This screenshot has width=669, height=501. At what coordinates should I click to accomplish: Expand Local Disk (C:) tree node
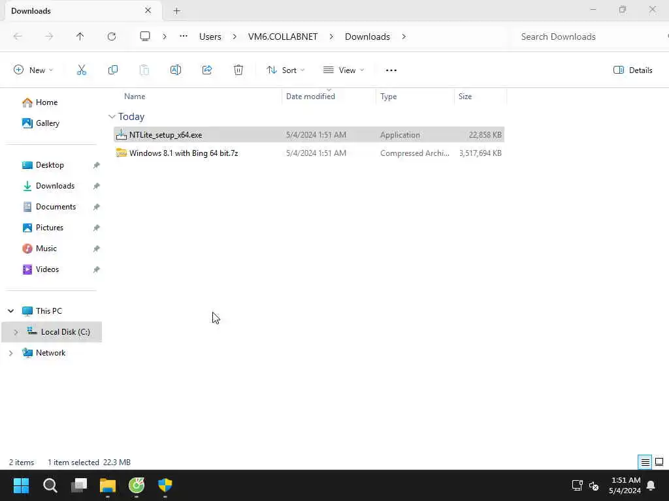tap(16, 332)
